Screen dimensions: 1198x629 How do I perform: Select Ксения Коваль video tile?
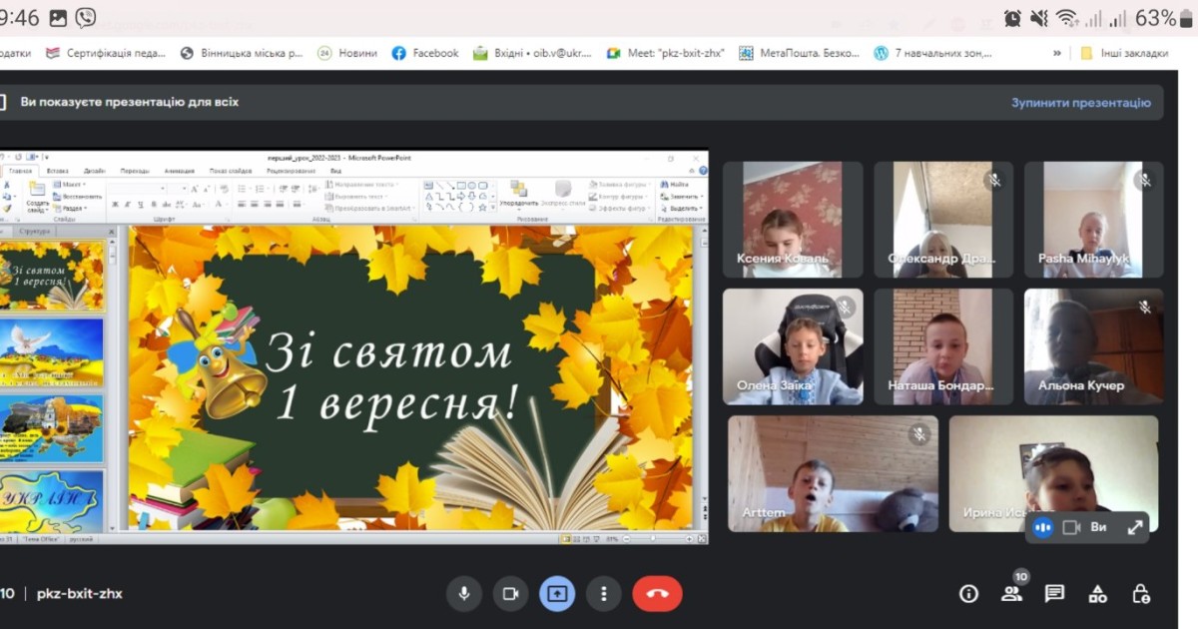pos(782,220)
